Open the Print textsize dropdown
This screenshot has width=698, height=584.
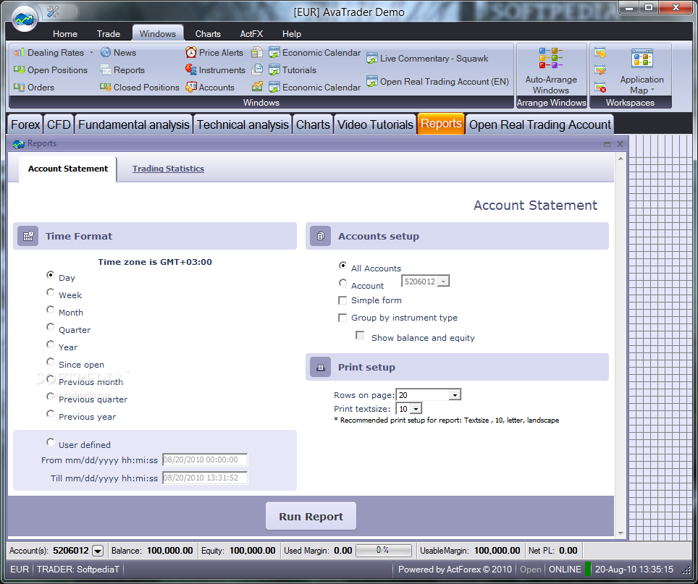pos(408,409)
